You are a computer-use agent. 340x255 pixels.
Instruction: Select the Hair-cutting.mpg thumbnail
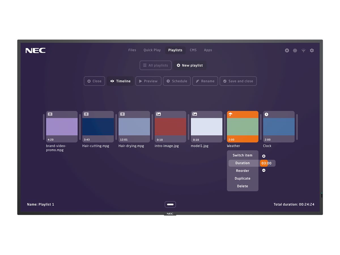point(98,127)
